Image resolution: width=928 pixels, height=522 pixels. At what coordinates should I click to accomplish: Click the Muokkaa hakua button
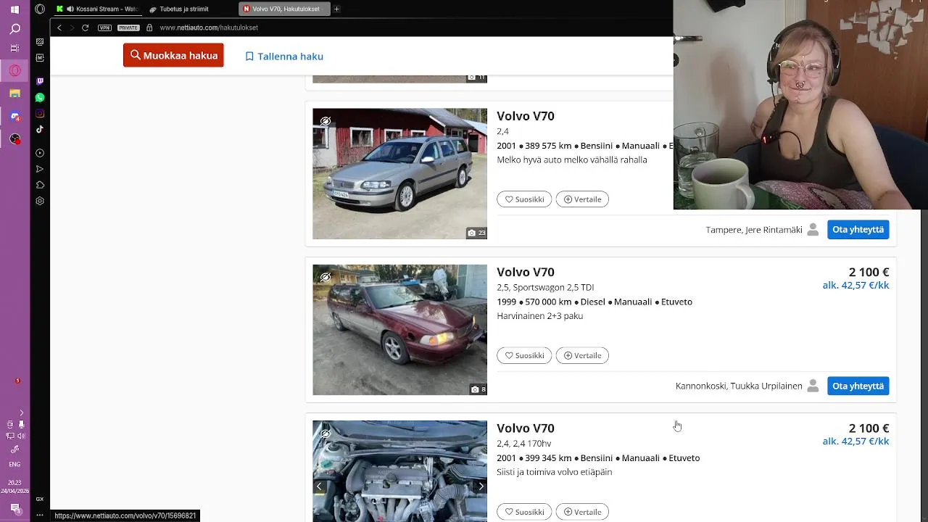coord(173,55)
